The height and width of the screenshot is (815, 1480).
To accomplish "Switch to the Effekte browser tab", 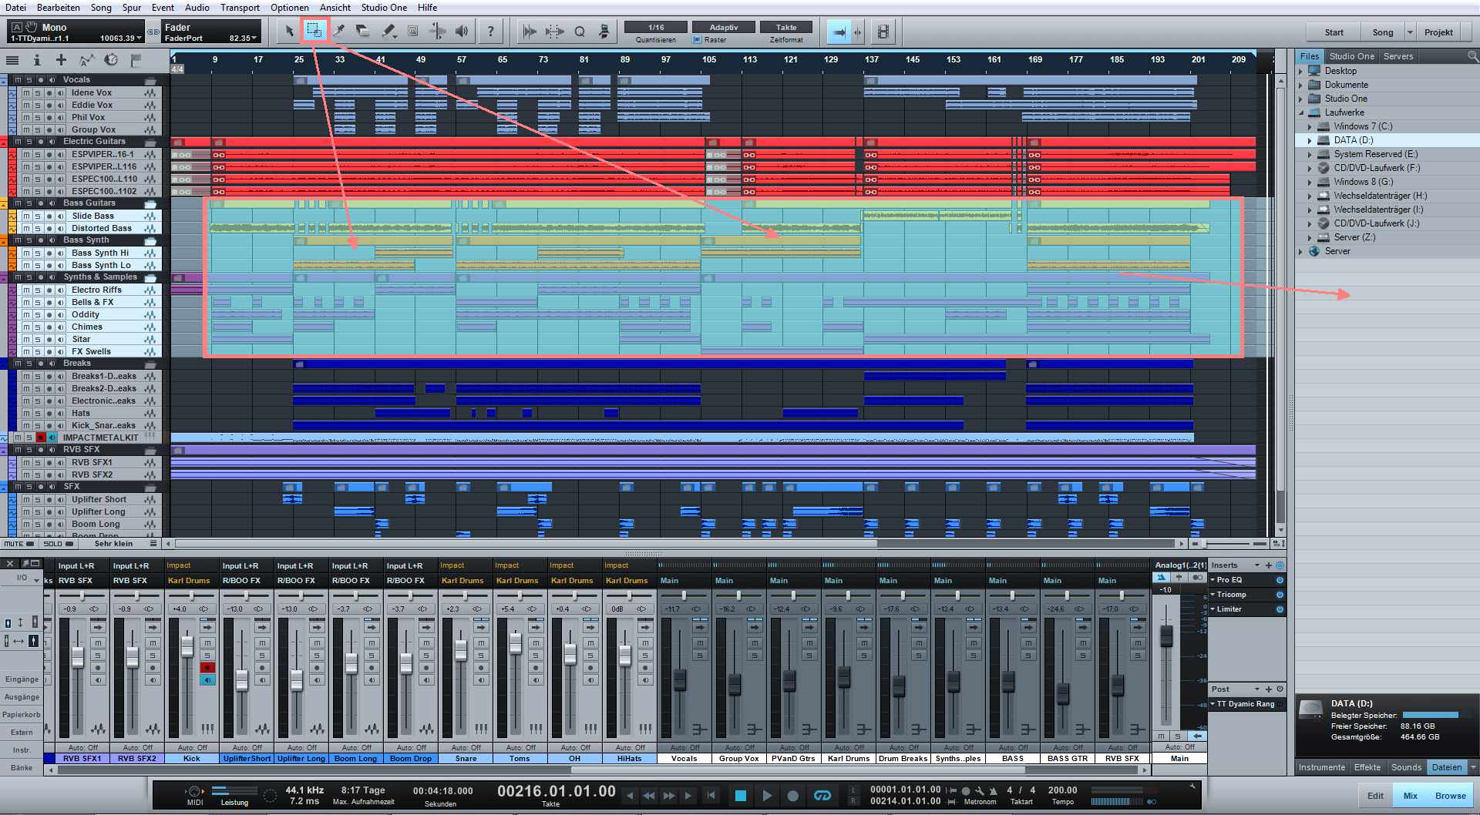I will coord(1367,767).
